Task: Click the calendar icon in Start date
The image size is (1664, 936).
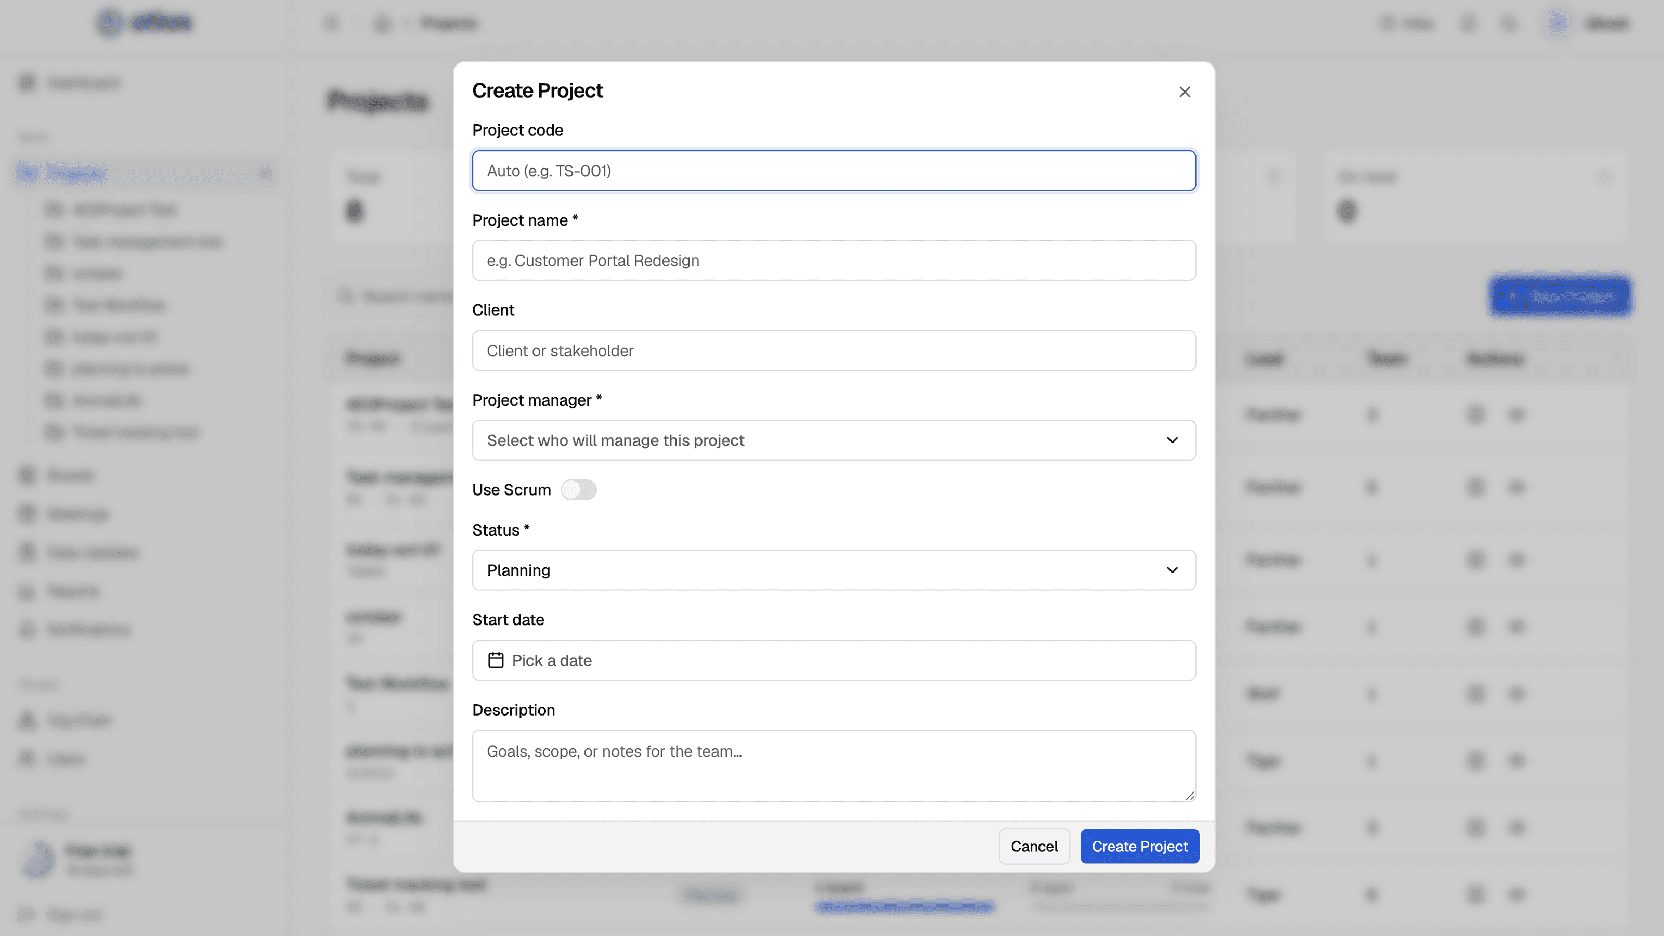Action: [x=496, y=660]
